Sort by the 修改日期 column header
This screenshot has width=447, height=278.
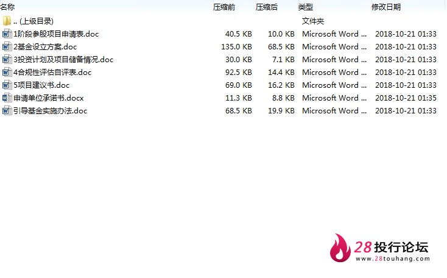(x=386, y=7)
